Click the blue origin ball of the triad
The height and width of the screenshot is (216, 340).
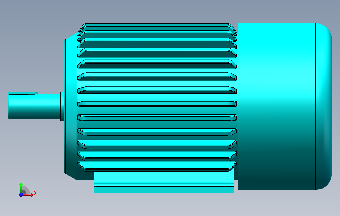coord(21,195)
